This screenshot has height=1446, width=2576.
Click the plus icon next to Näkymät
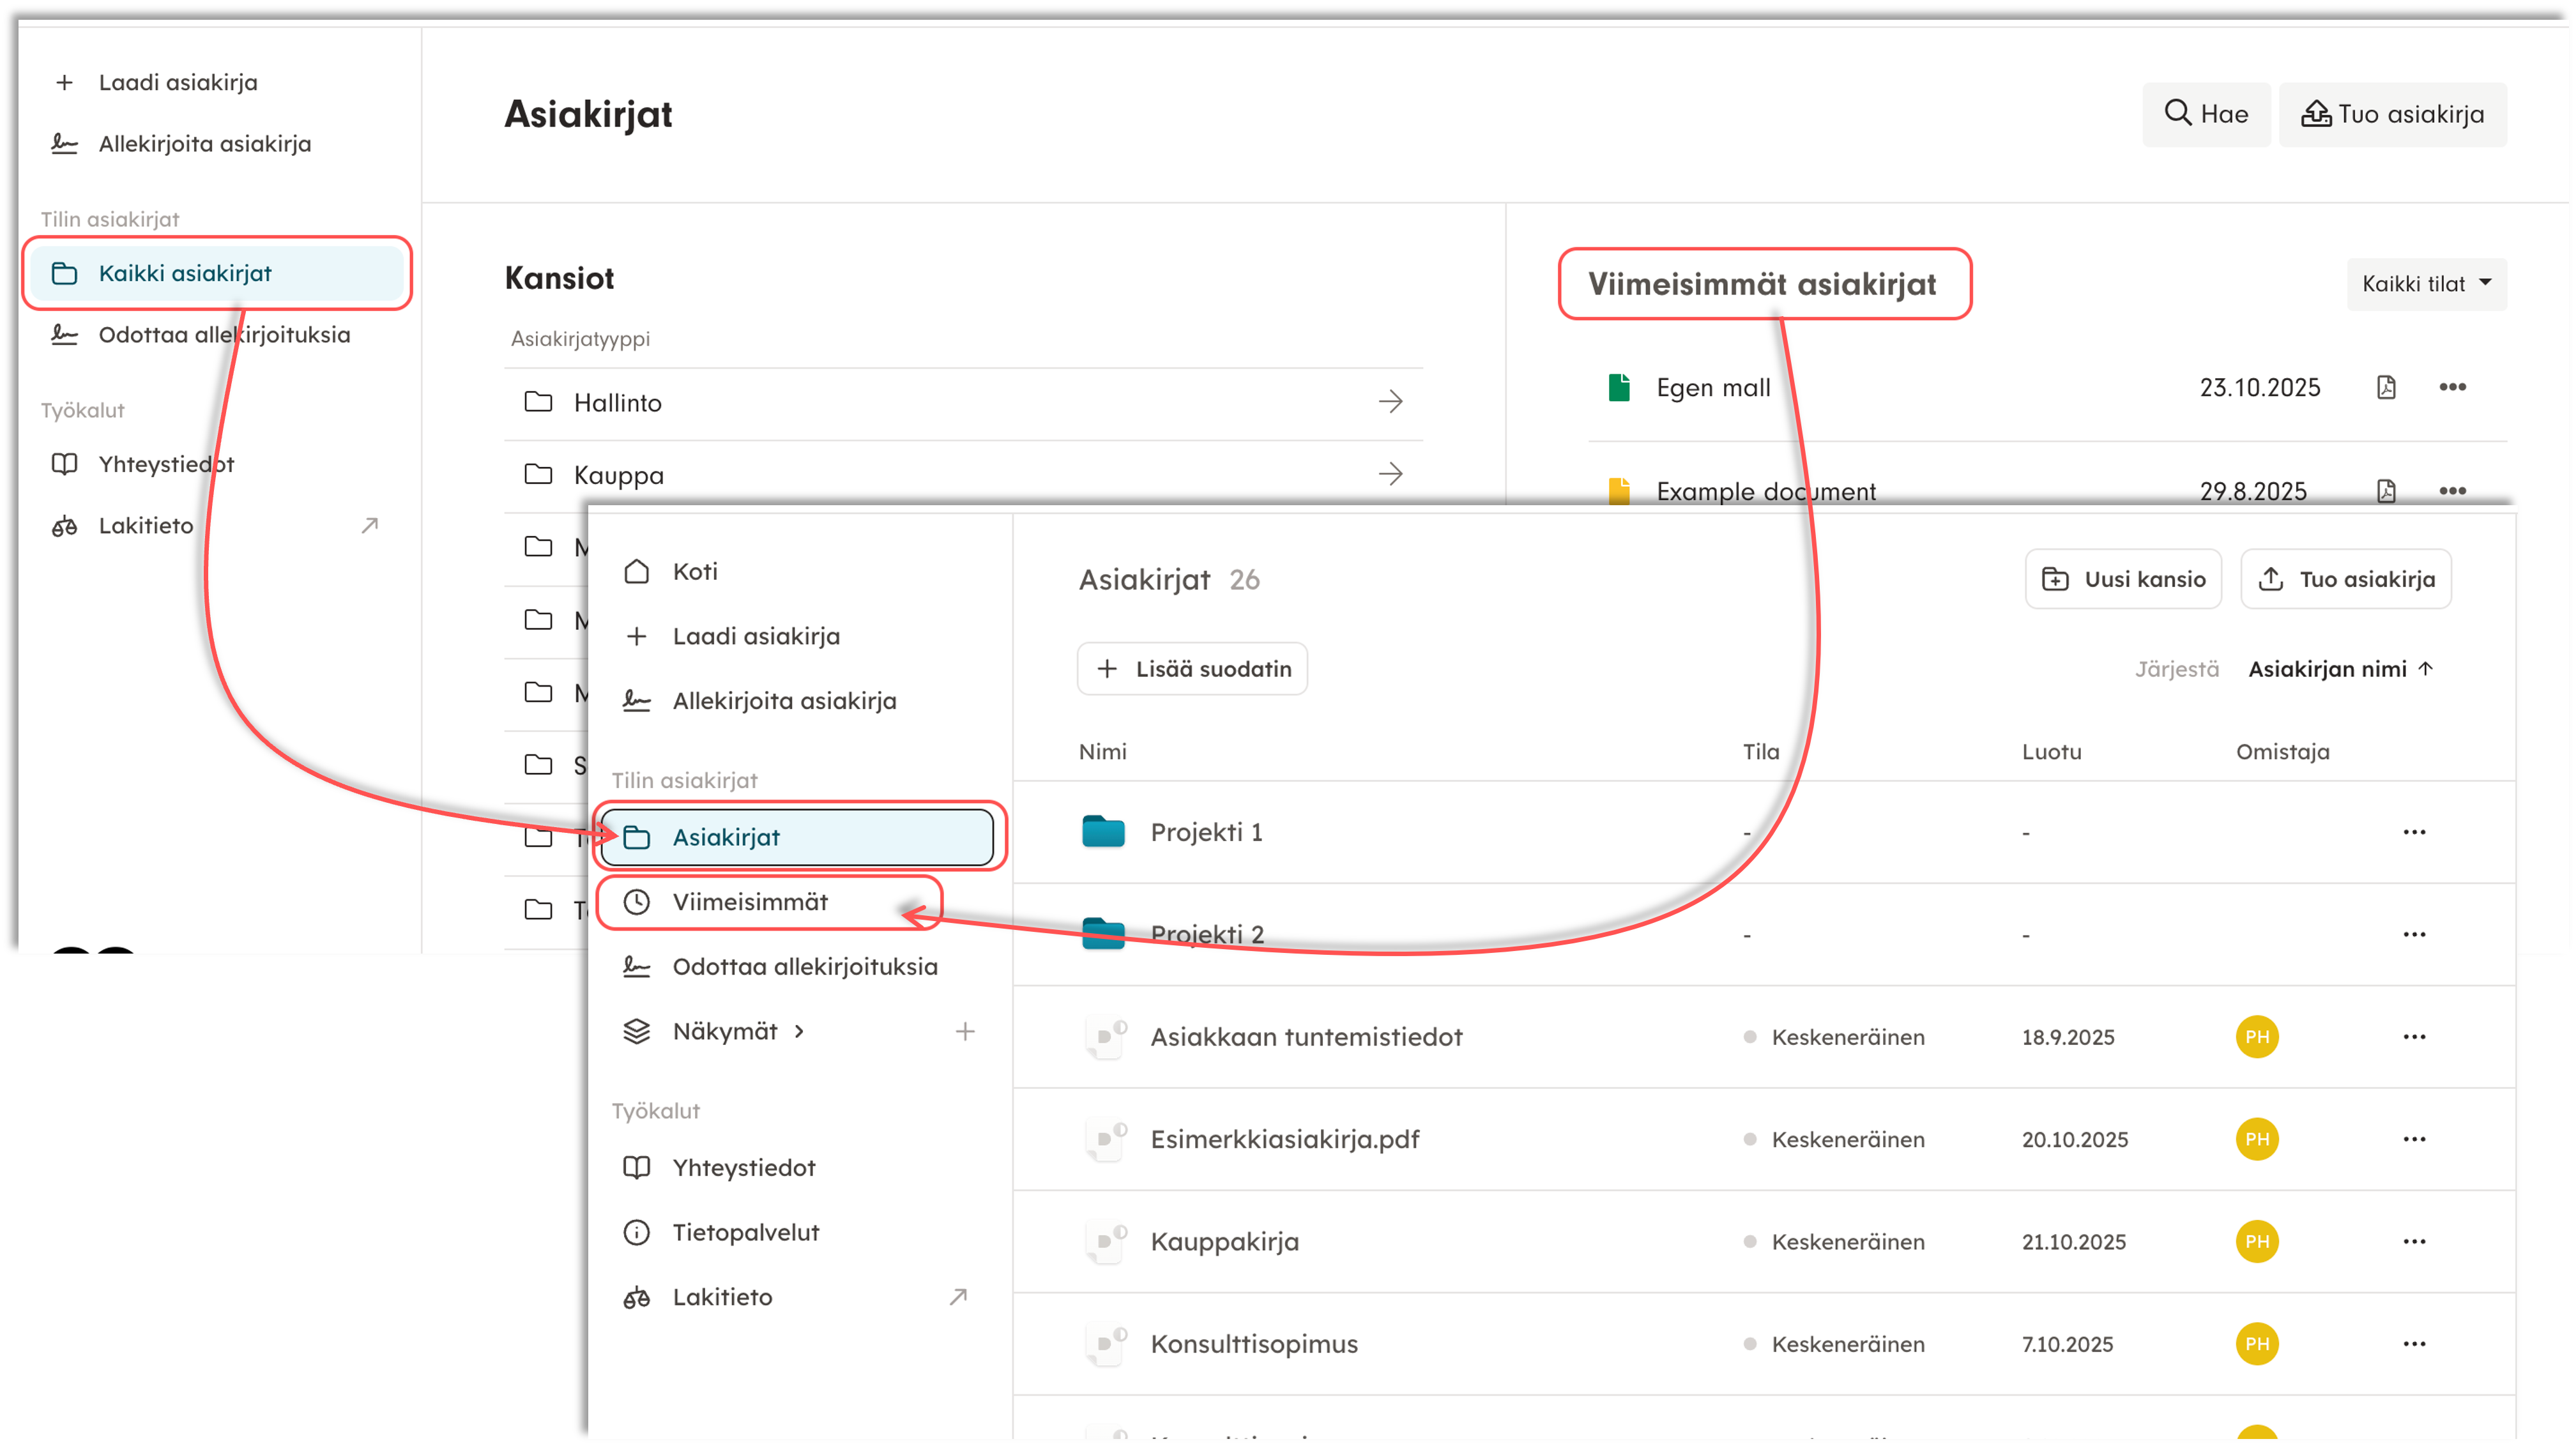tap(965, 1031)
